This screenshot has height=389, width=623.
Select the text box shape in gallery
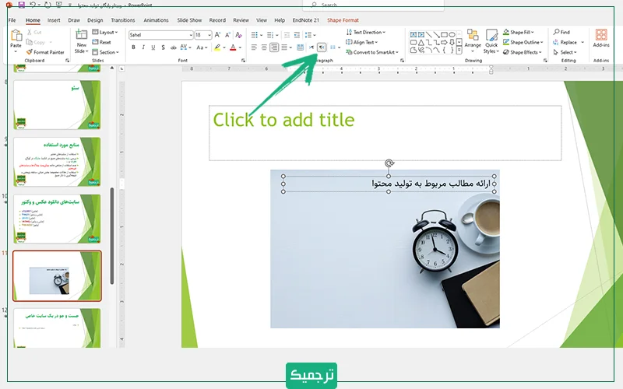tap(414, 34)
